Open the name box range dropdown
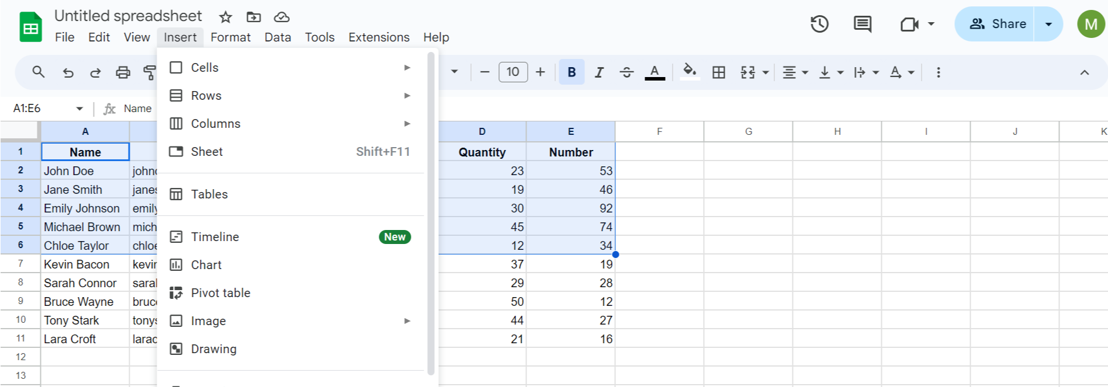 [79, 109]
